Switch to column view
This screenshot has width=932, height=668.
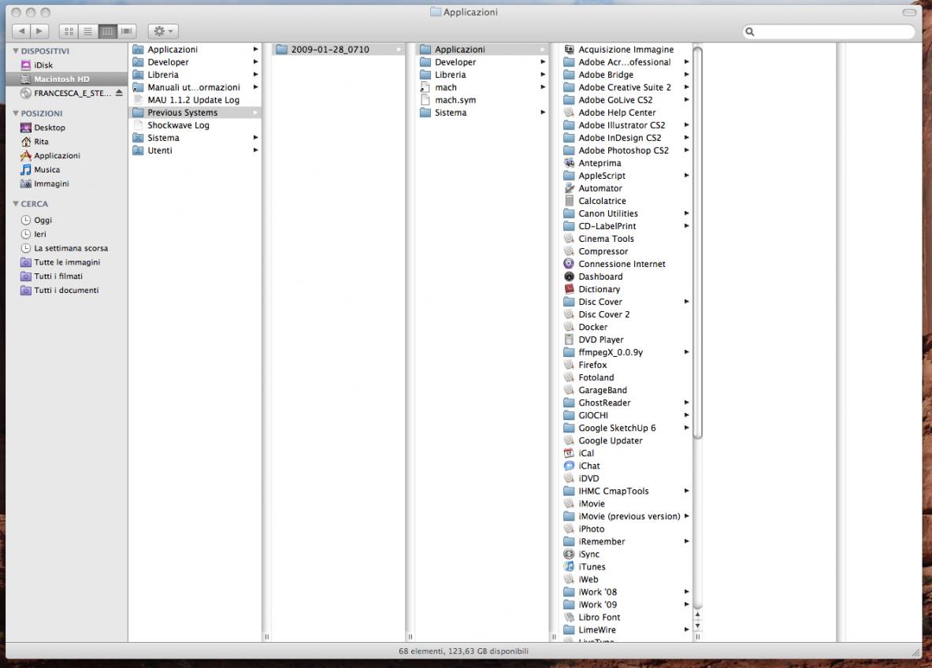(x=107, y=31)
